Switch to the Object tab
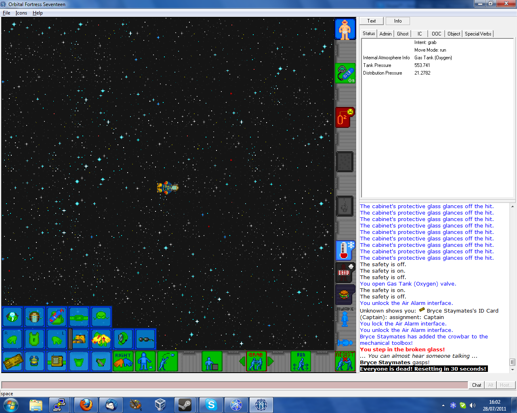Viewport: 517px width, 413px height. [454, 34]
